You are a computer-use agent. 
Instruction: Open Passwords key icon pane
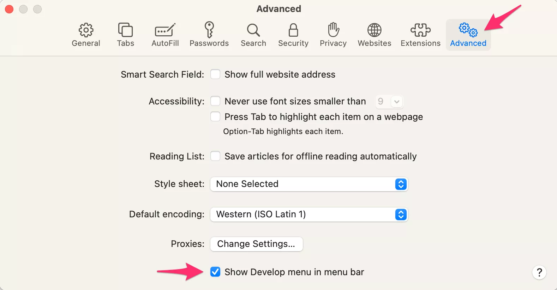209,35
